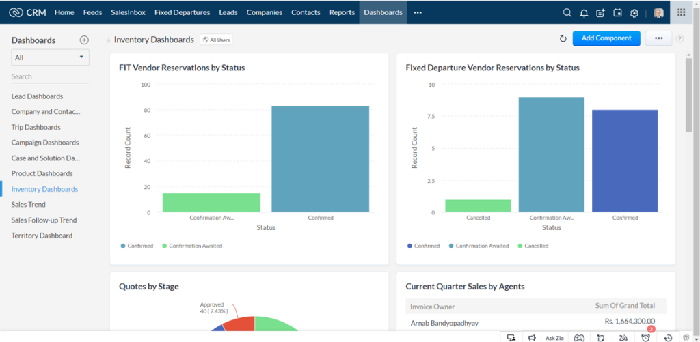The width and height of the screenshot is (700, 342).
Task: Open the reminders alarm clock icon
Action: 645,337
